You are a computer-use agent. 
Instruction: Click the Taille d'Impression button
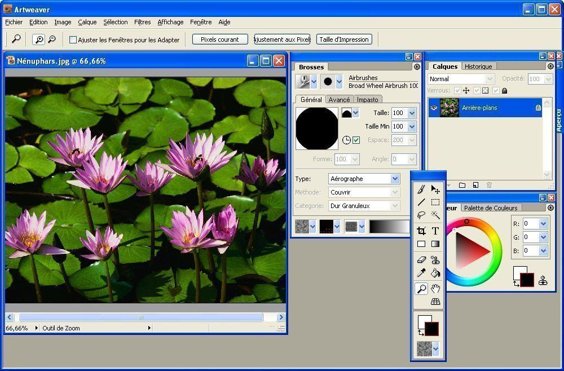point(344,39)
